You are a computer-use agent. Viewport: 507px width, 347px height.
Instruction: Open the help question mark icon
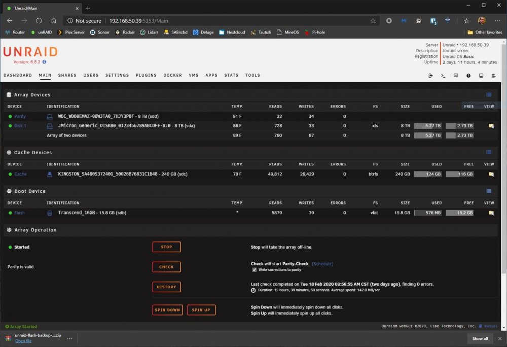pyautogui.click(x=468, y=76)
